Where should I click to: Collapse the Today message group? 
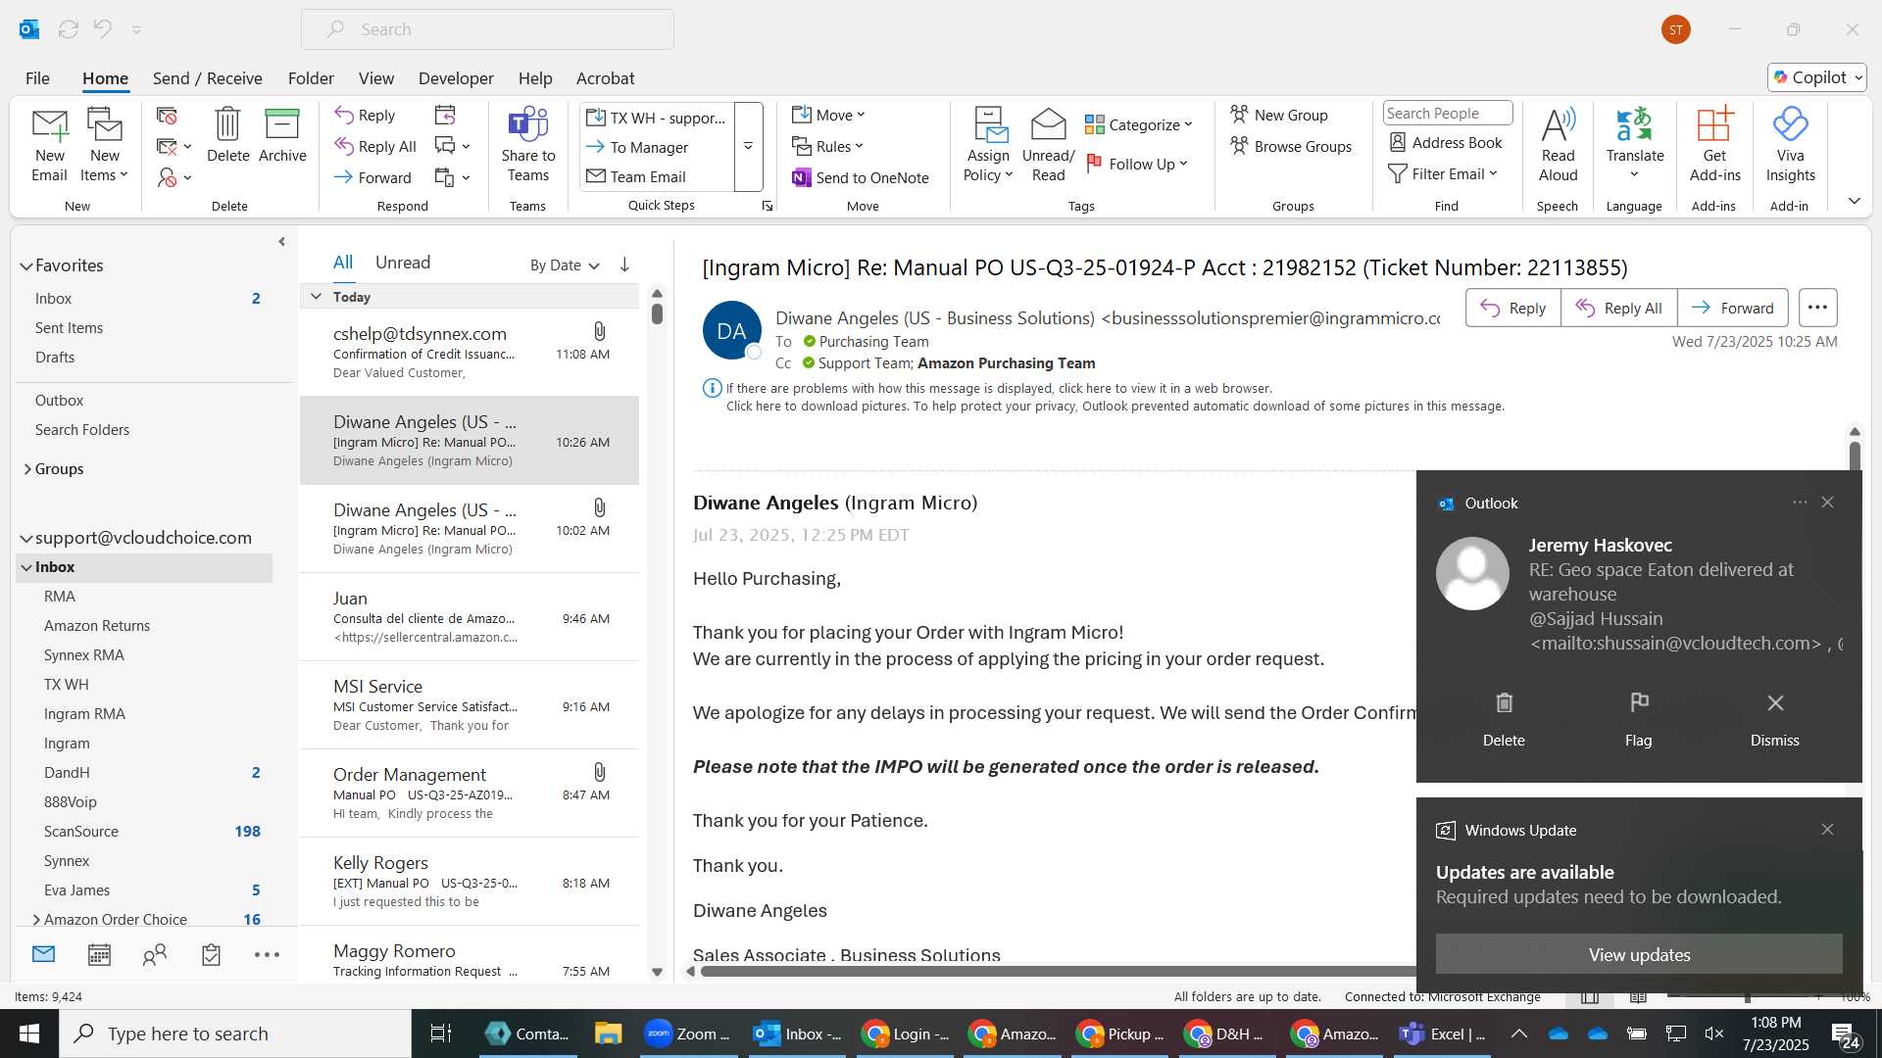pos(316,296)
